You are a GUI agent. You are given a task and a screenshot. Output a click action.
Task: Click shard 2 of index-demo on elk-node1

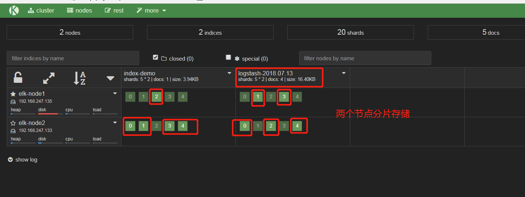[157, 97]
